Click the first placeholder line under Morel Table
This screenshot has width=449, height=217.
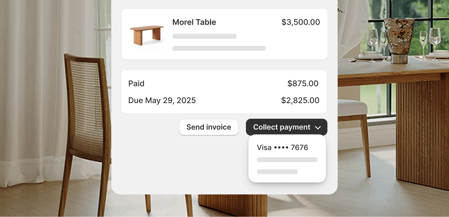tap(205, 36)
